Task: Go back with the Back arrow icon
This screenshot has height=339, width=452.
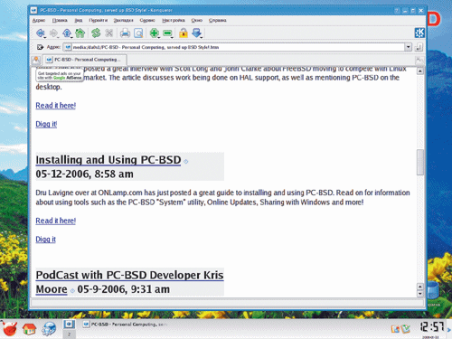Action: pyautogui.click(x=41, y=33)
